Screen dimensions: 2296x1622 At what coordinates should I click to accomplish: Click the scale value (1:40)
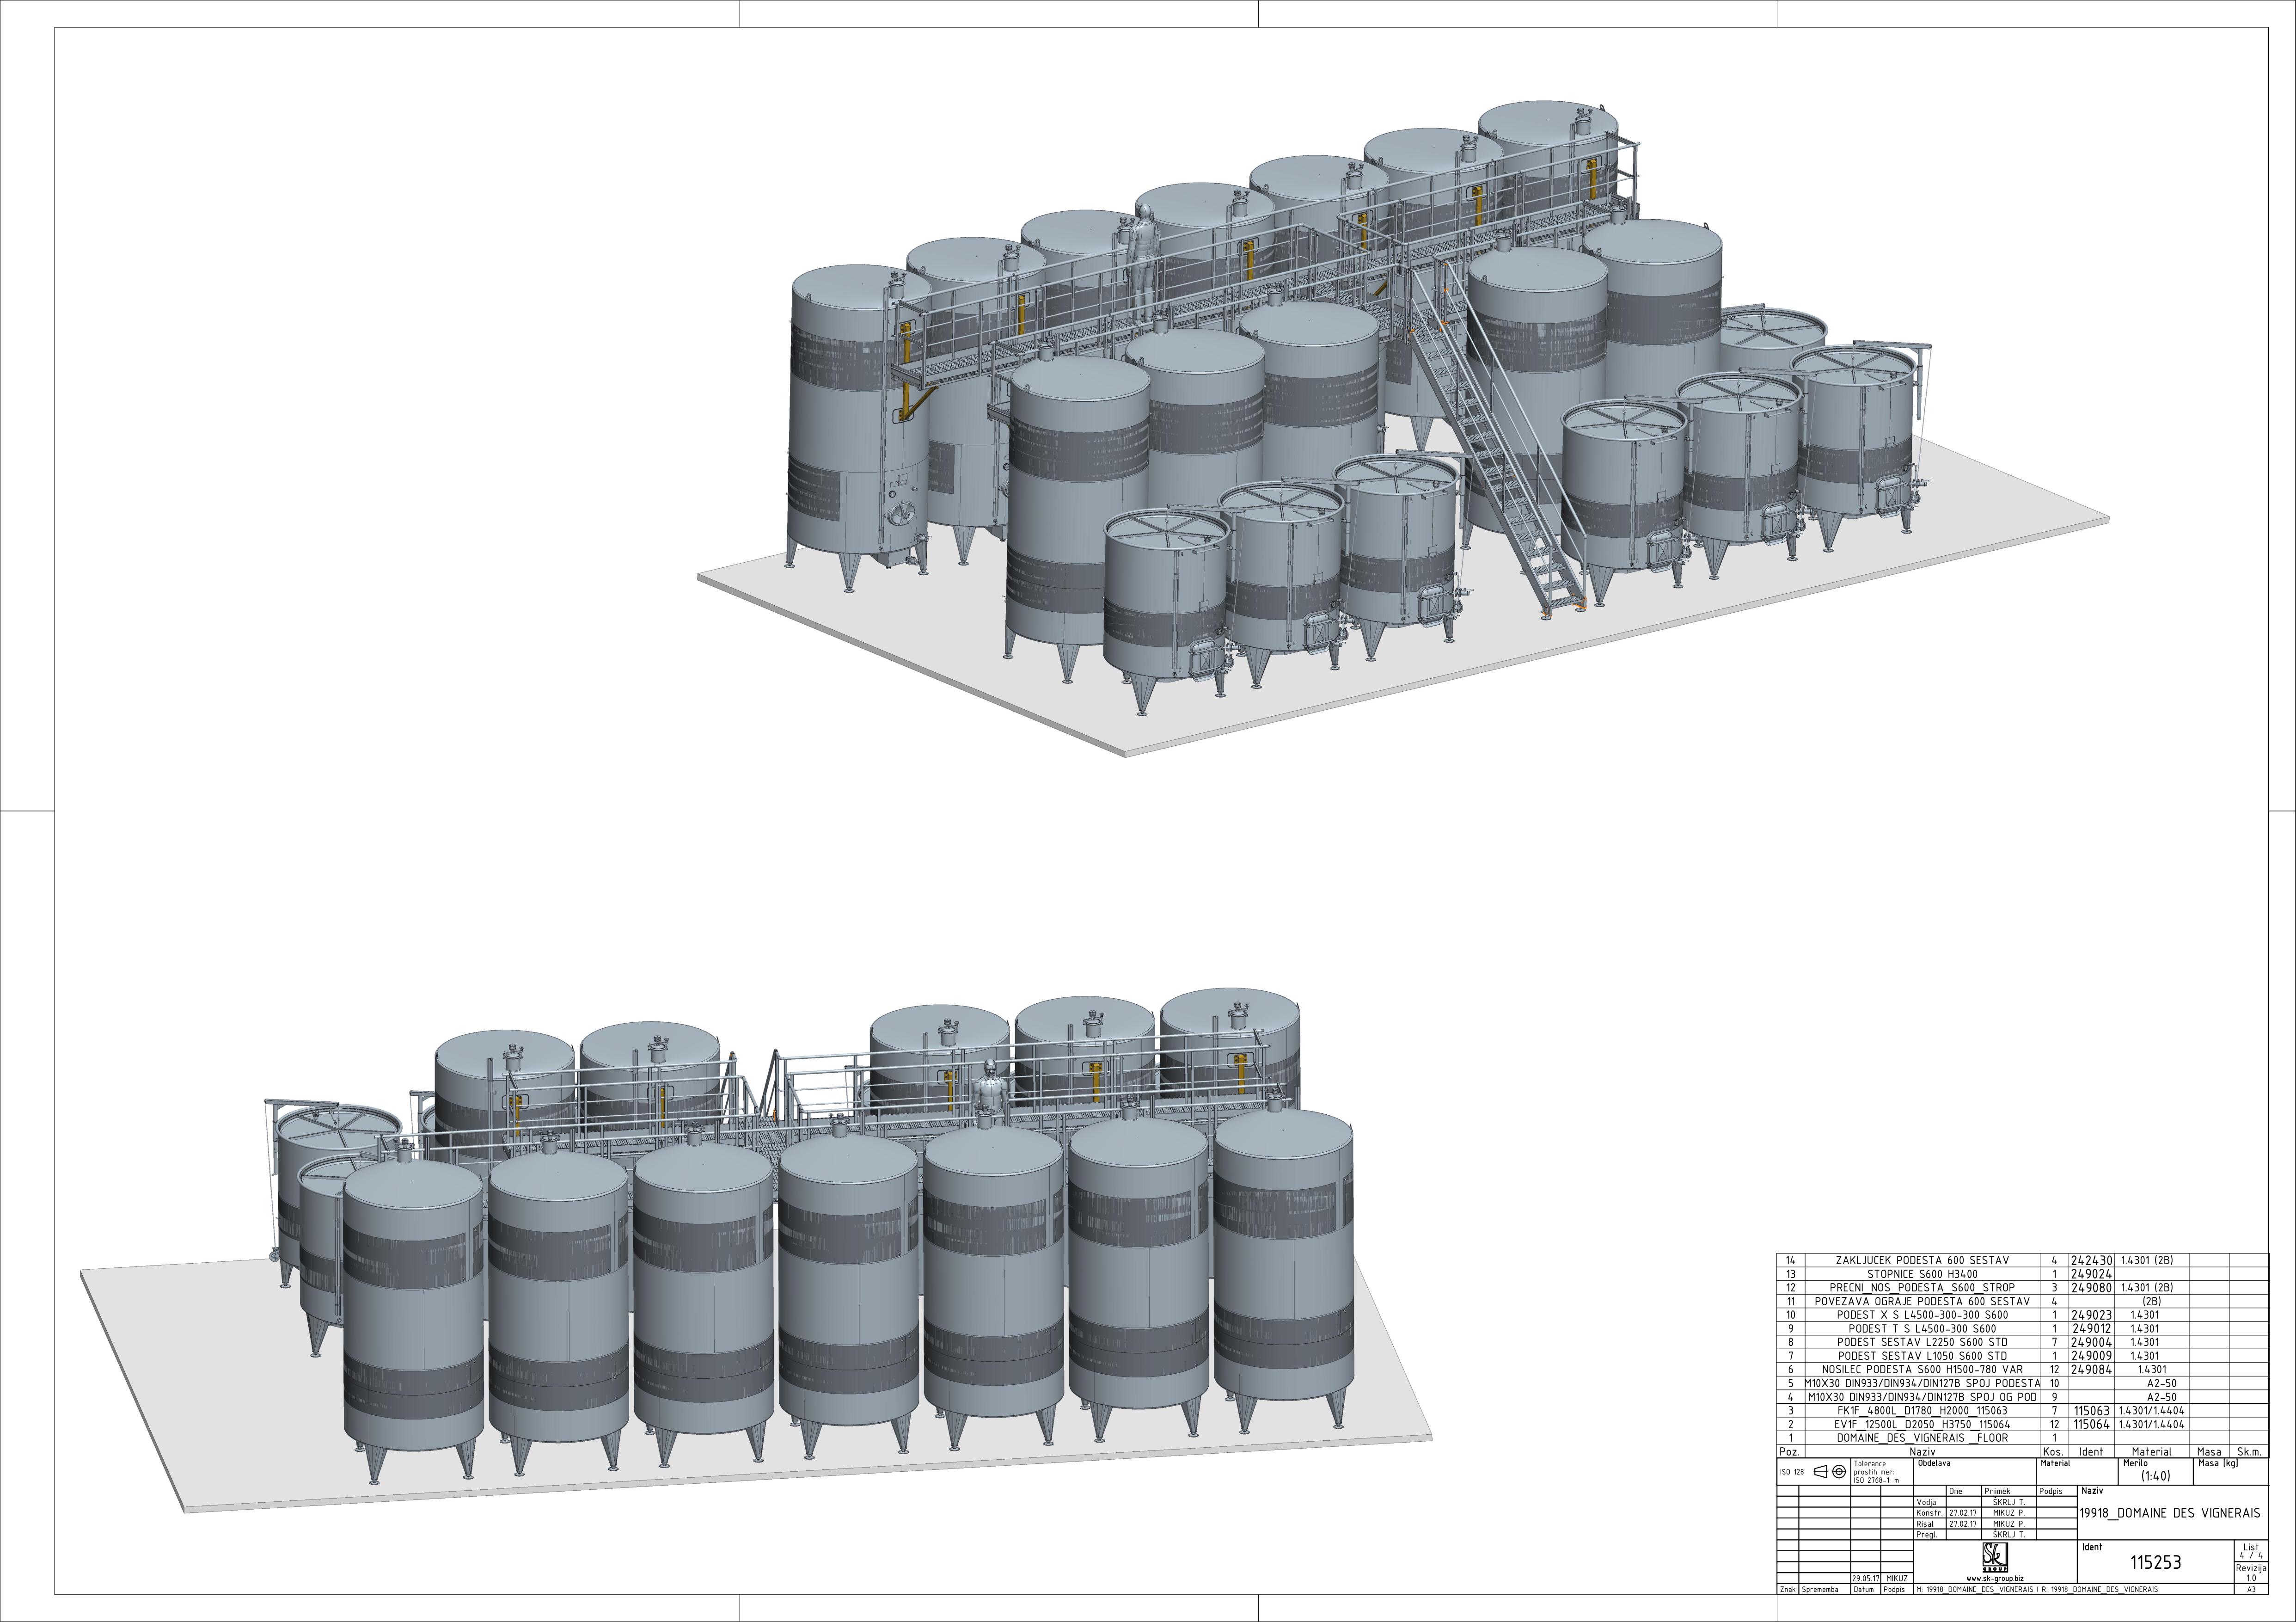(x=2156, y=1475)
